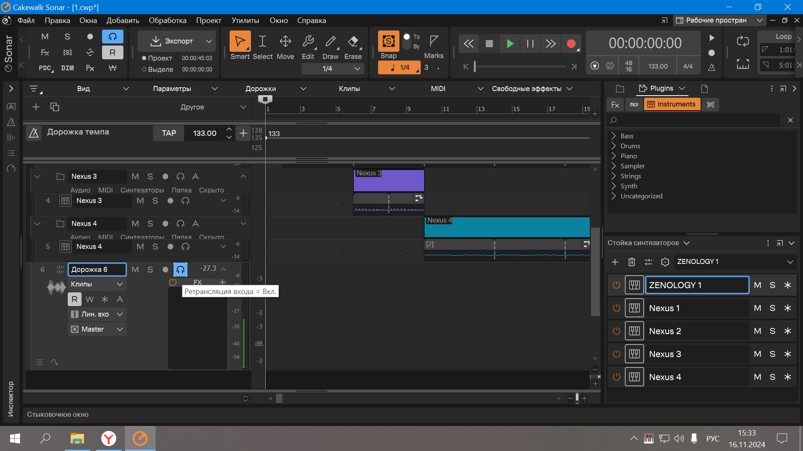Select the Project export range radio
Screen dimensions: 803x451
(144, 58)
